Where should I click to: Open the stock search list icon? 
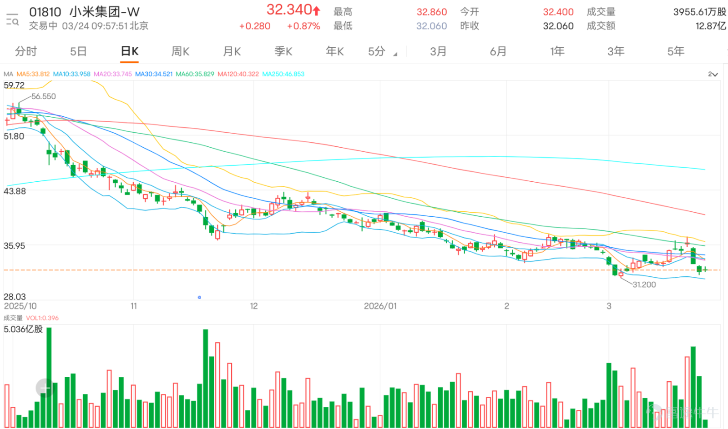coord(12,20)
